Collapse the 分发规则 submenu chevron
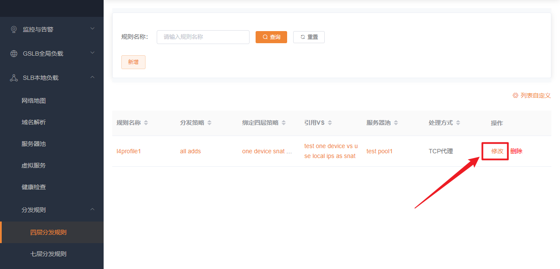 (x=92, y=209)
